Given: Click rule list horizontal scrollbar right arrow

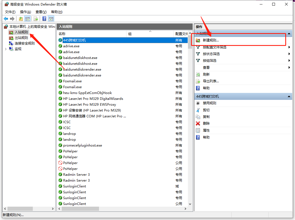Looking at the screenshot, I should point(185,209).
